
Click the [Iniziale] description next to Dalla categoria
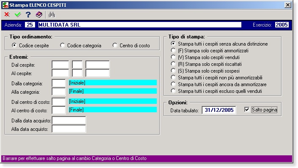click(113, 83)
